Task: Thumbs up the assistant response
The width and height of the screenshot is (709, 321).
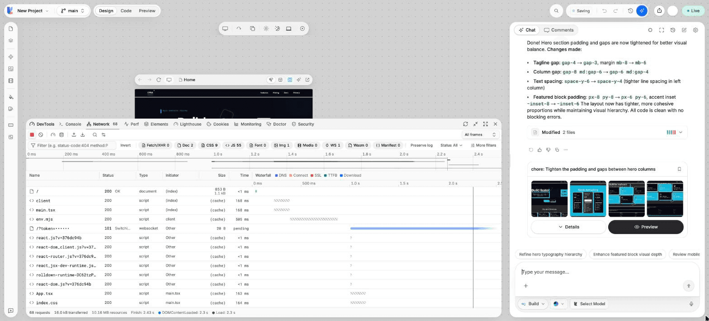Action: pyautogui.click(x=539, y=150)
